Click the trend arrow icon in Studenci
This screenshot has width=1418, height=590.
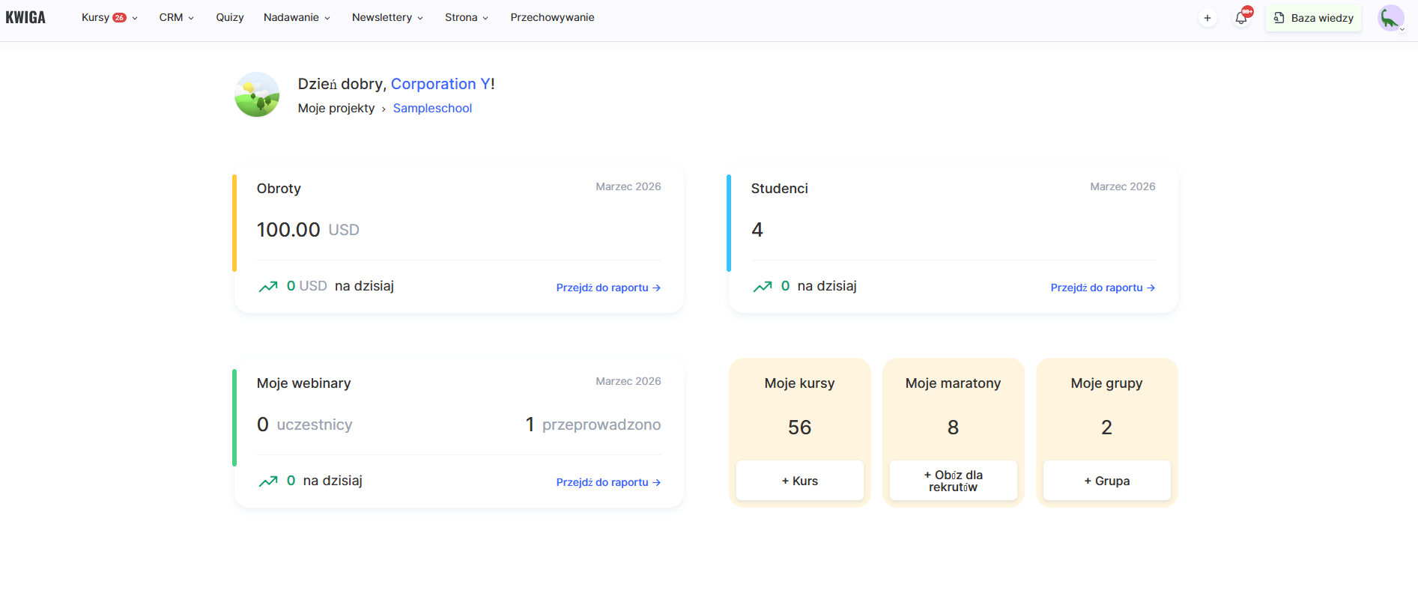[x=763, y=287]
